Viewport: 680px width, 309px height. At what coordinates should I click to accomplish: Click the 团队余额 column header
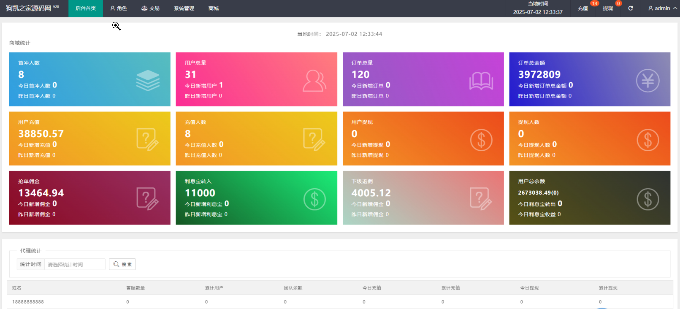(x=293, y=288)
